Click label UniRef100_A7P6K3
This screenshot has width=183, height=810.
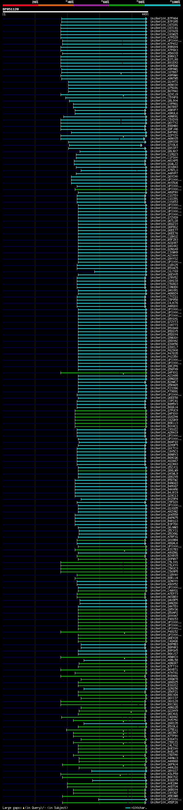164,50
